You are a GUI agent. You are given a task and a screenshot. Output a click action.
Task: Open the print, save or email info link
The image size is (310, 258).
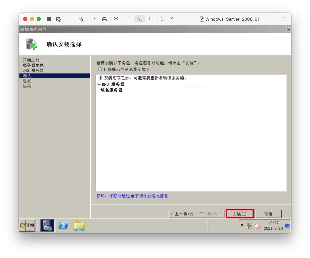pyautogui.click(x=132, y=196)
